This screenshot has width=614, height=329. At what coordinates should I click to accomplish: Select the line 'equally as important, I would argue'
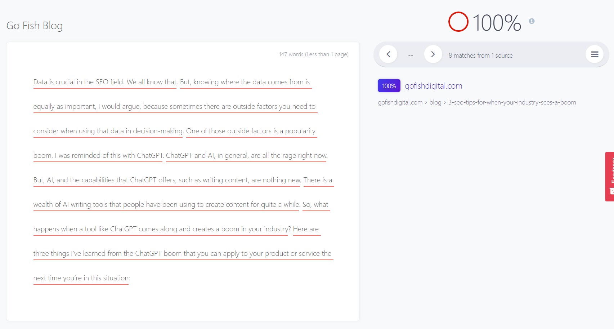[87, 107]
